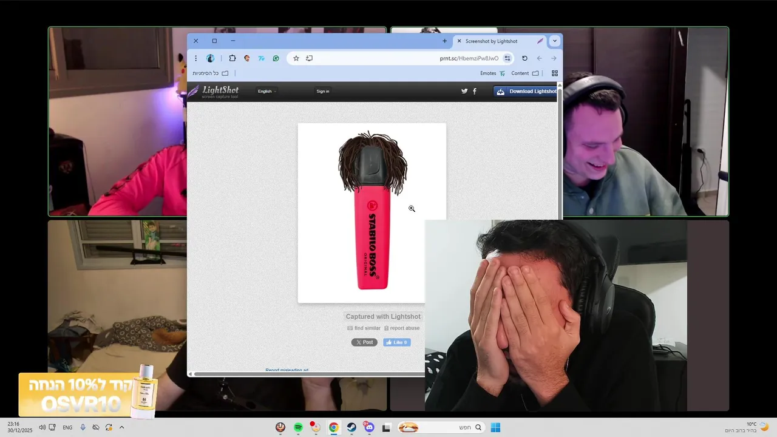The width and height of the screenshot is (777, 437).
Task: Click the Facebook Like button
Action: [x=397, y=342]
